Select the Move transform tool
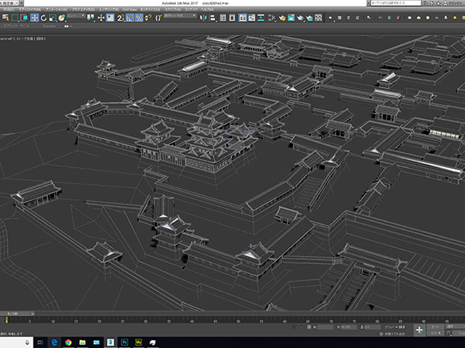The height and width of the screenshot is (348, 465). point(34,18)
